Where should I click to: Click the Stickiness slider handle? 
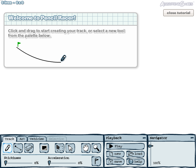(6, 163)
